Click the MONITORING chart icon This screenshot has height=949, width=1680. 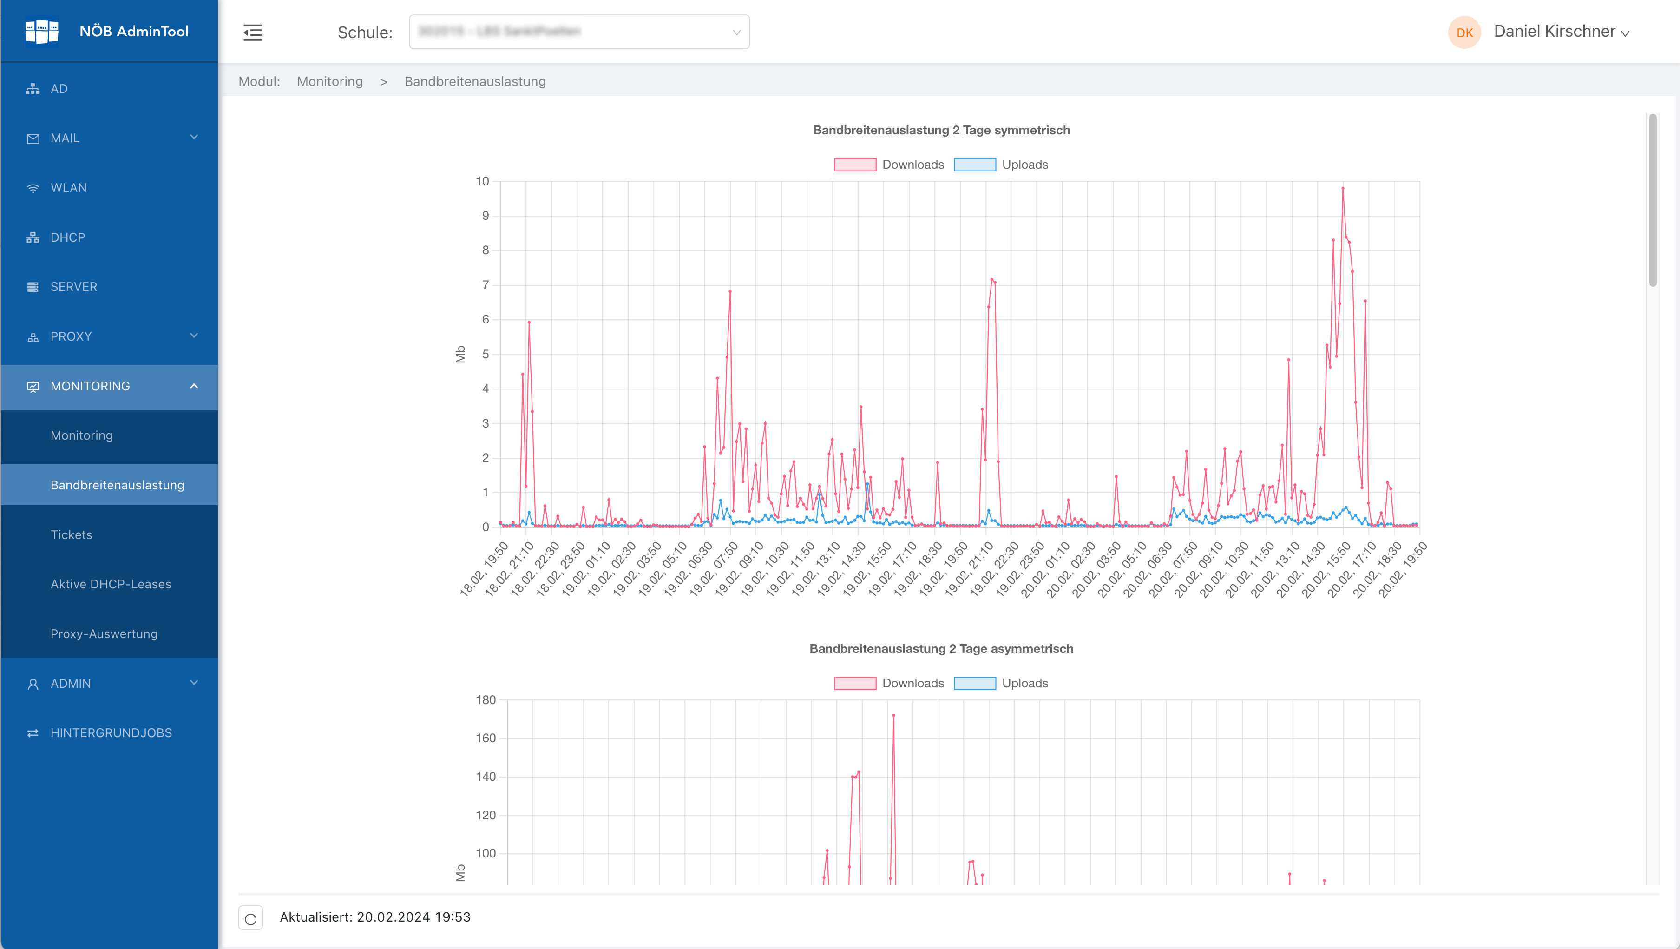pyautogui.click(x=33, y=386)
